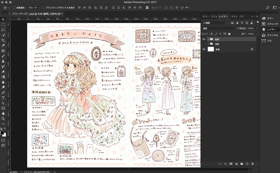This screenshot has width=280, height=173.
Task: Switch to the パス panel tab
Action: coord(242,16)
